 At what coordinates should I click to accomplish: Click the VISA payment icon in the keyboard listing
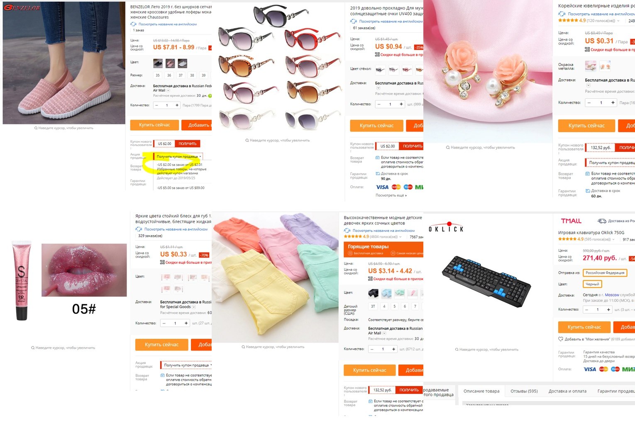(x=590, y=369)
